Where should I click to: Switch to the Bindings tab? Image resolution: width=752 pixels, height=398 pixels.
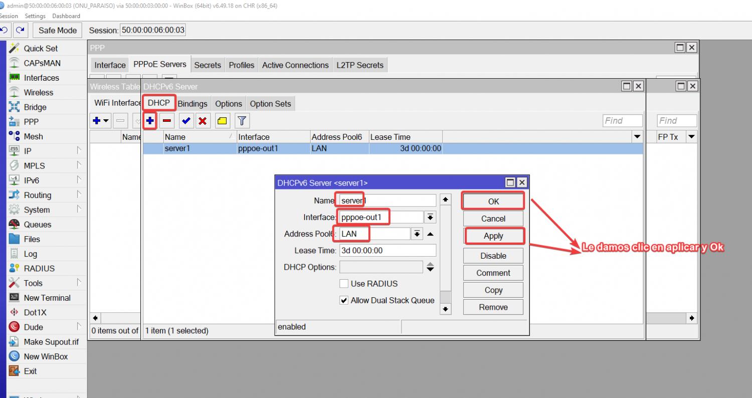pyautogui.click(x=192, y=104)
